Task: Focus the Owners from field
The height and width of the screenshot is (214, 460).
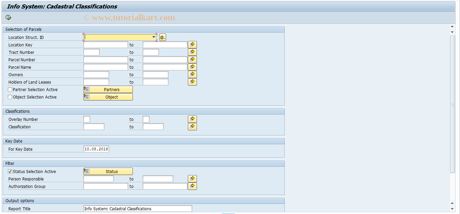Action: pyautogui.click(x=96, y=74)
